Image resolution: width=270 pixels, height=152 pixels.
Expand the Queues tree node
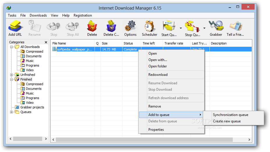(11, 112)
